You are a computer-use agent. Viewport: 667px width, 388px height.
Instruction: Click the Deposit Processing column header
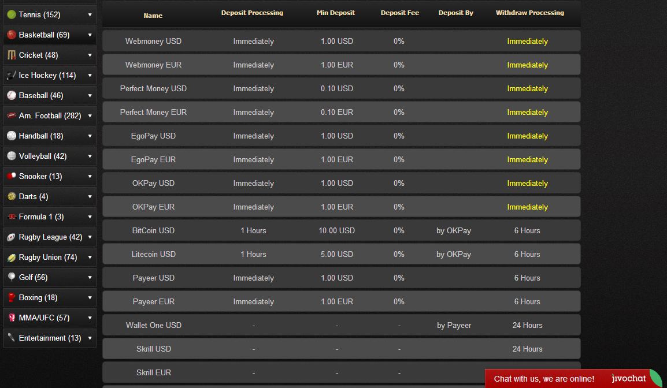point(252,13)
